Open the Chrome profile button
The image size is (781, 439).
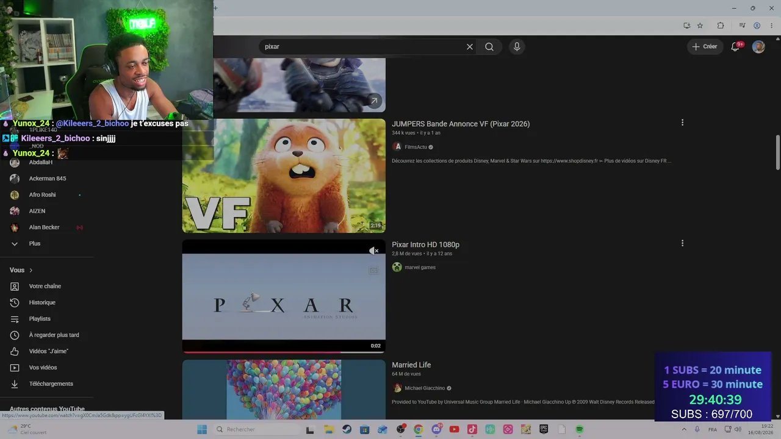tap(757, 26)
